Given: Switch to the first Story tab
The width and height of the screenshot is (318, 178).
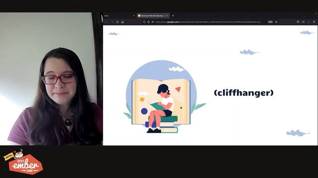Looking at the screenshot, I should point(119,15).
